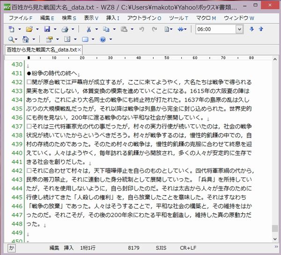The image size is (281, 255).
Task: Click the scrollbar down arrow
Action: pos(275,239)
